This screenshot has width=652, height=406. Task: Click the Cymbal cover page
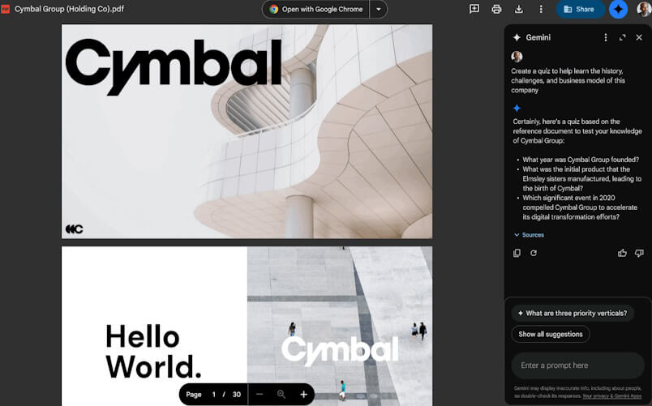(247, 131)
